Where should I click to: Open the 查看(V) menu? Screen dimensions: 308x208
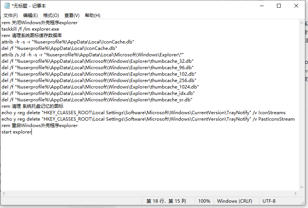click(x=72, y=15)
